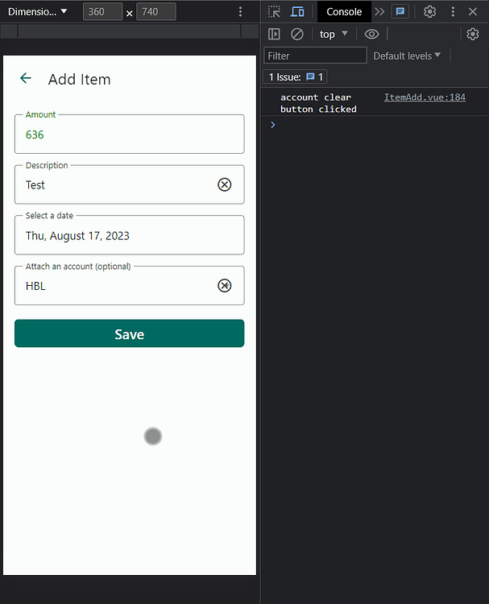Switch to the Console tab
The image size is (489, 604).
344,11
